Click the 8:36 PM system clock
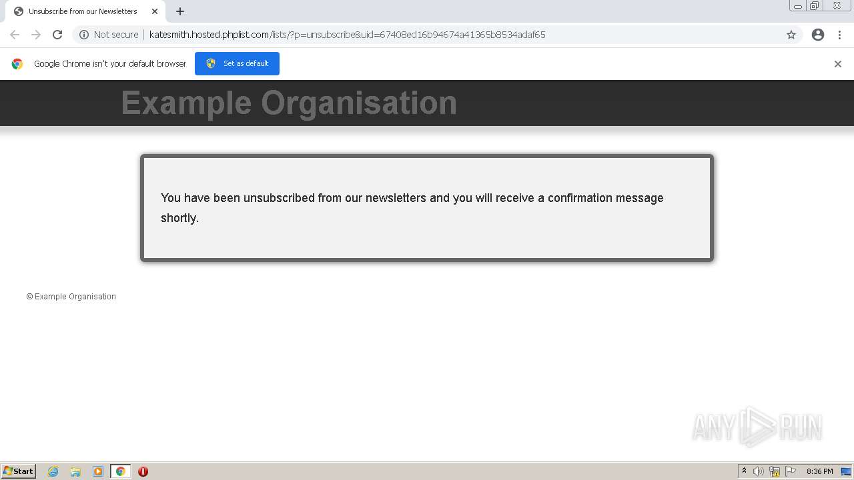The image size is (854, 480). tap(819, 471)
